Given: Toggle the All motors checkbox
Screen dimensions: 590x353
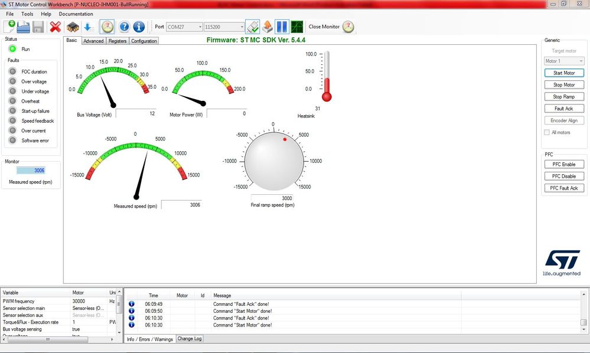Looking at the screenshot, I should point(547,132).
